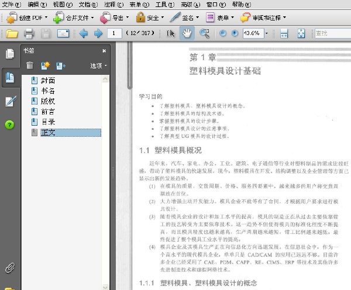Select the 正文 bookmark
This screenshot has height=290, width=351.
[x=71, y=133]
